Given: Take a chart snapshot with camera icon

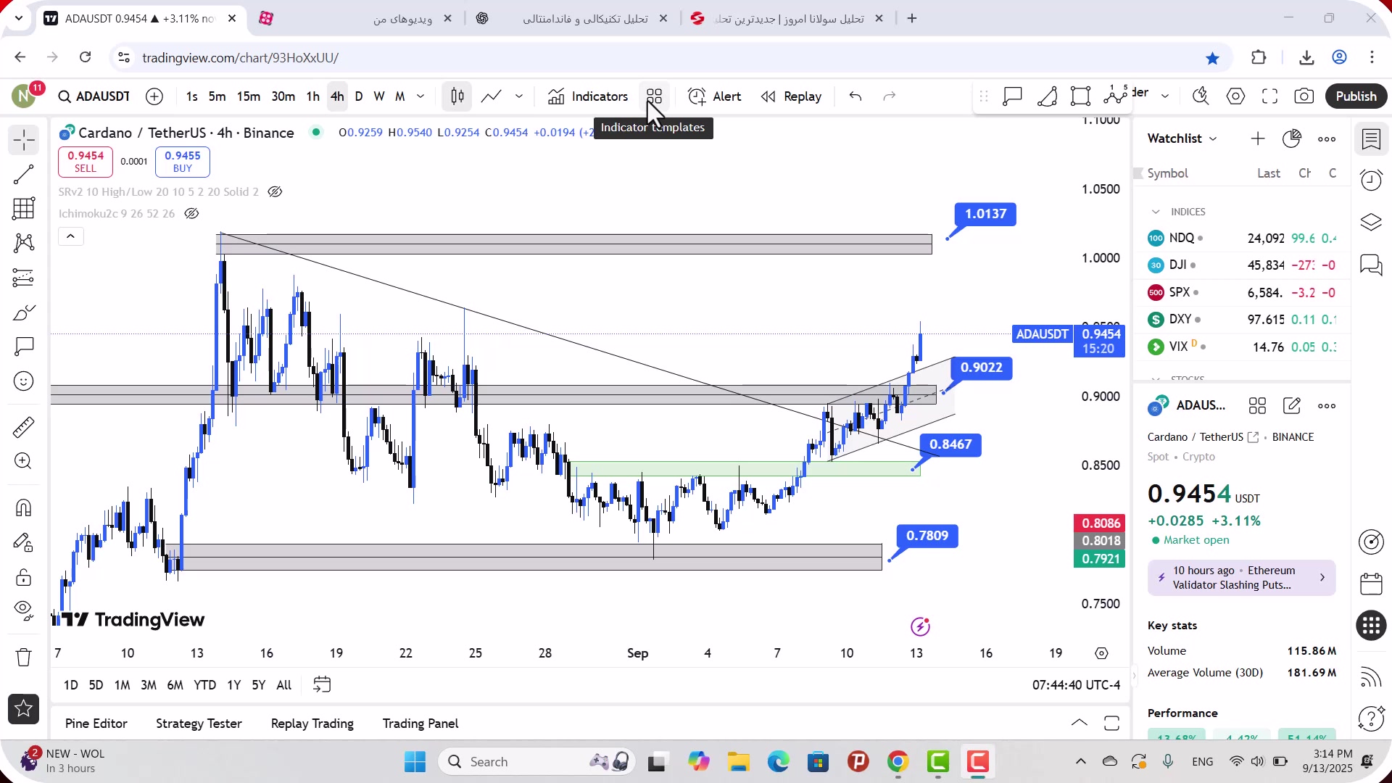Looking at the screenshot, I should pos(1304,96).
